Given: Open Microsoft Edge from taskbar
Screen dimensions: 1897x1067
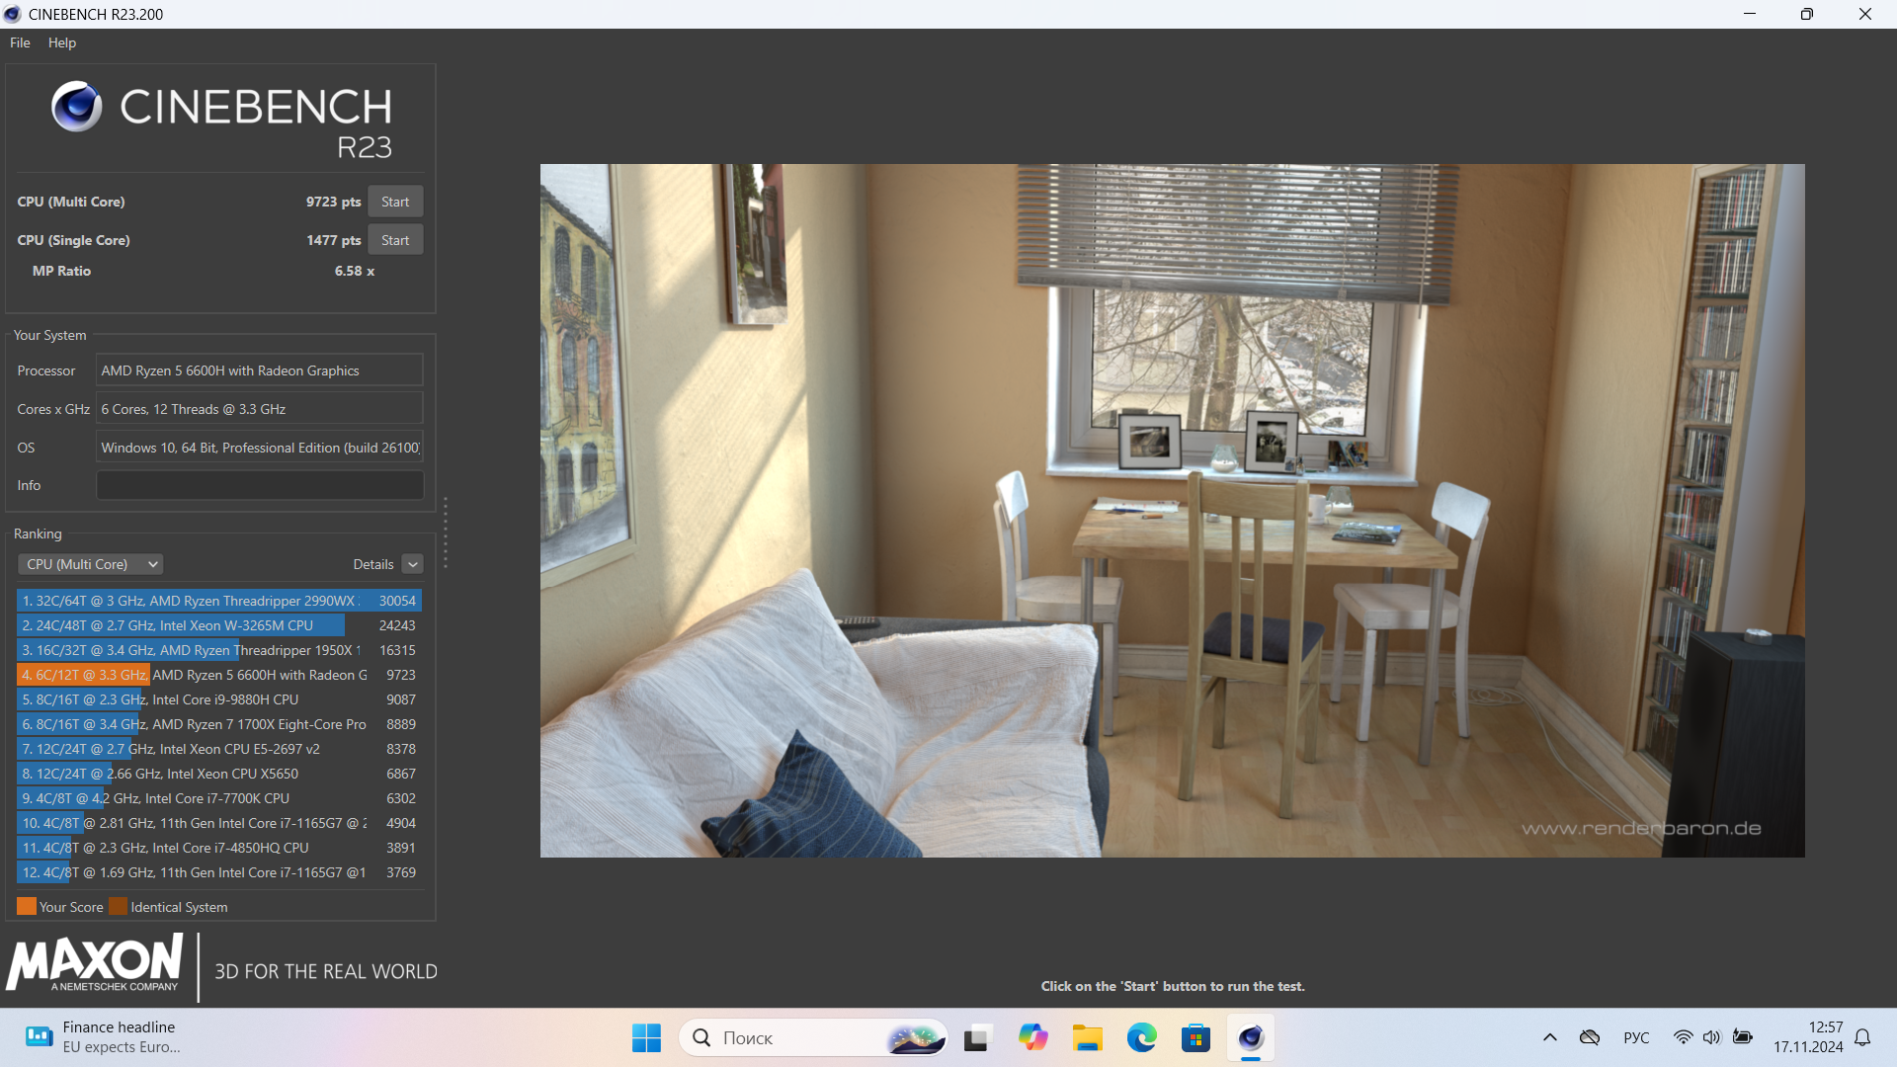Looking at the screenshot, I should [x=1142, y=1037].
